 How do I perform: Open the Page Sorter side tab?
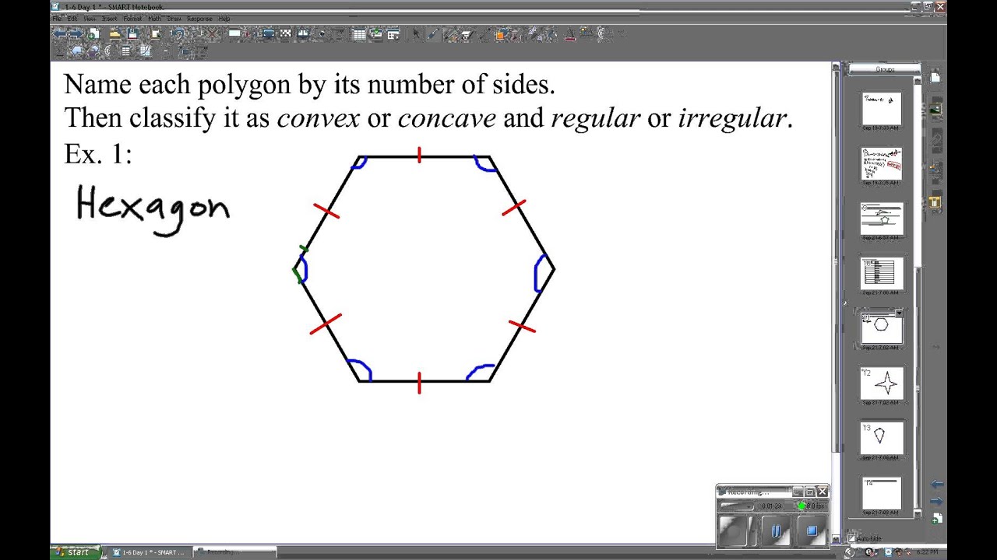pyautogui.click(x=935, y=77)
